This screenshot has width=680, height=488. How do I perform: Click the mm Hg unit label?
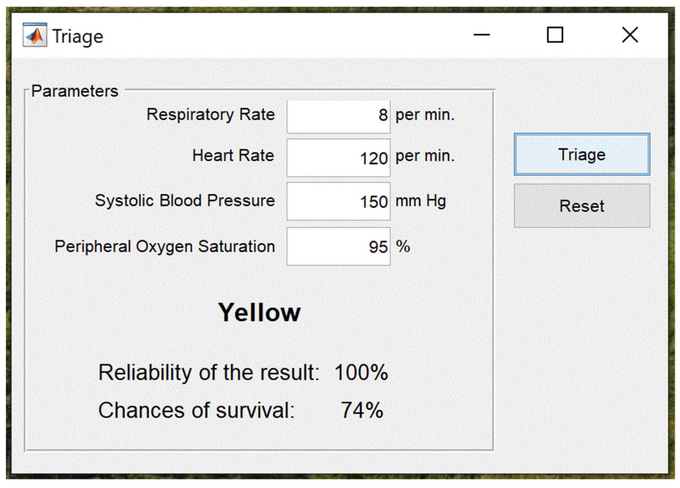[420, 201]
